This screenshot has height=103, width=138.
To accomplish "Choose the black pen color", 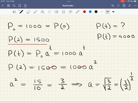I will coord(96,12).
